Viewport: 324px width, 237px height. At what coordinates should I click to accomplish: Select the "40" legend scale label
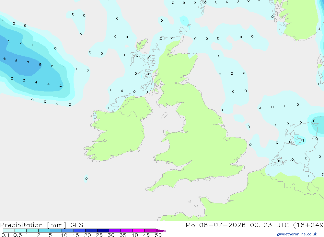134,235
